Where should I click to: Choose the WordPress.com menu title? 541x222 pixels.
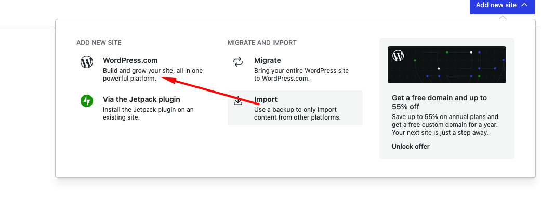point(130,60)
